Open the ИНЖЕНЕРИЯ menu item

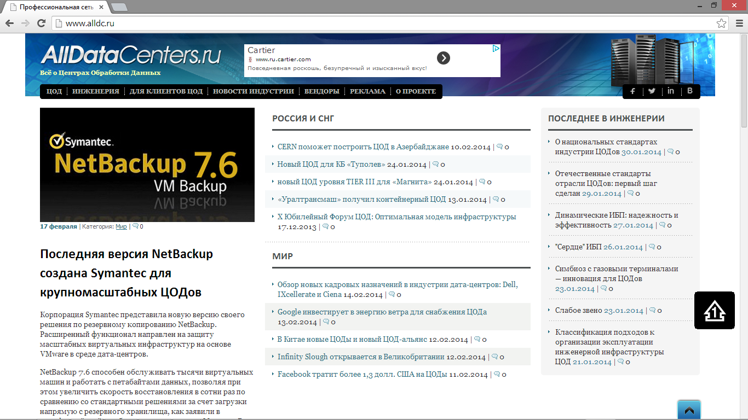96,91
